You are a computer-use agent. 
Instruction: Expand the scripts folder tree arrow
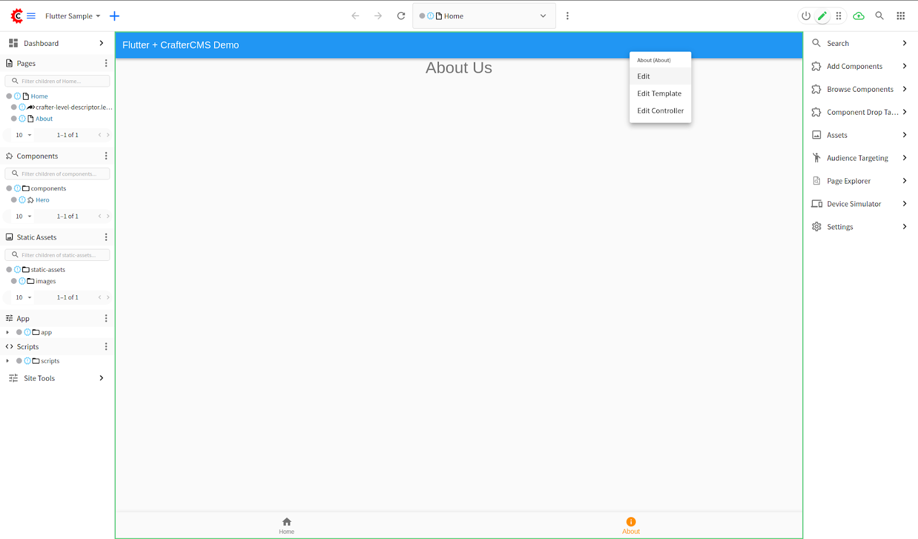coord(7,361)
